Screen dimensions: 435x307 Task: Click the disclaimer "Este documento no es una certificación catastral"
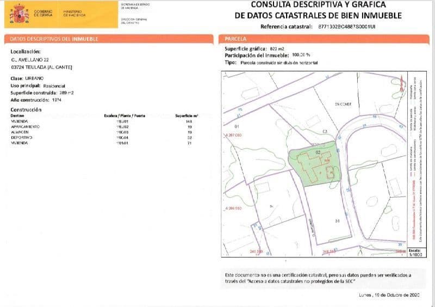pos(276,275)
